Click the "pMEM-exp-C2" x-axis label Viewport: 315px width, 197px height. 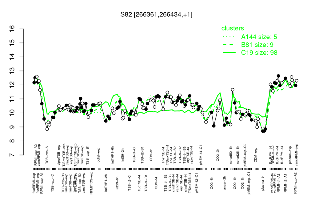click(x=245, y=155)
